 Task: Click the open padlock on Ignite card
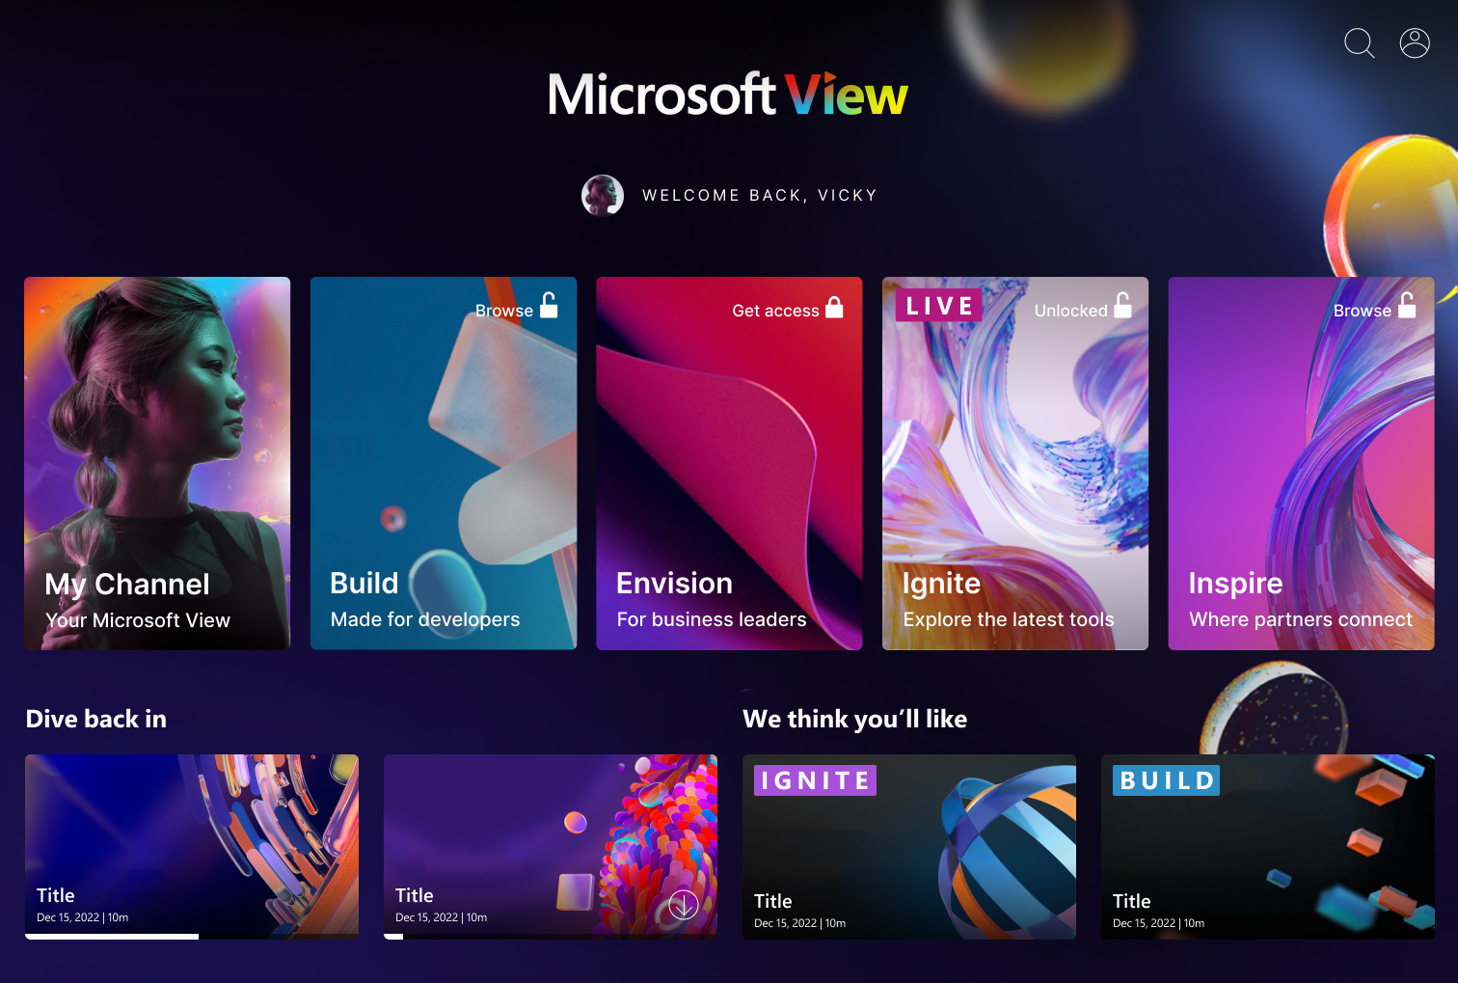click(x=1123, y=305)
